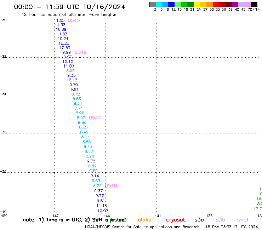The width and height of the screenshot is (262, 230).
Task: Click the 8.34 wave height value
Action: tap(78, 103)
